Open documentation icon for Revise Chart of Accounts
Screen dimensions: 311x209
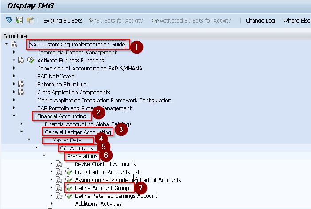click(59, 164)
